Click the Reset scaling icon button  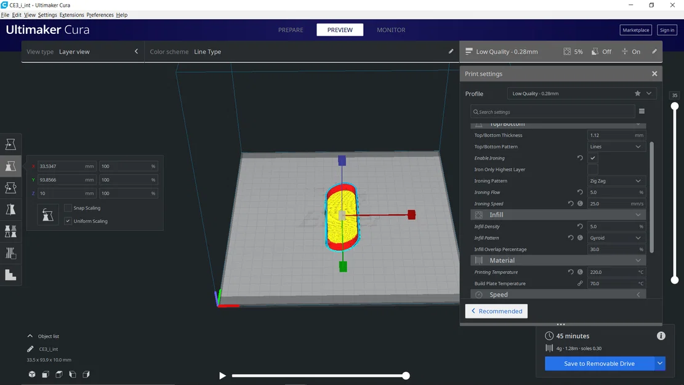[47, 215]
